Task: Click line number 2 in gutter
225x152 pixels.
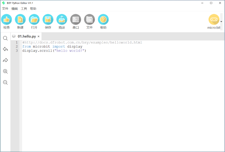Action: (x=17, y=47)
